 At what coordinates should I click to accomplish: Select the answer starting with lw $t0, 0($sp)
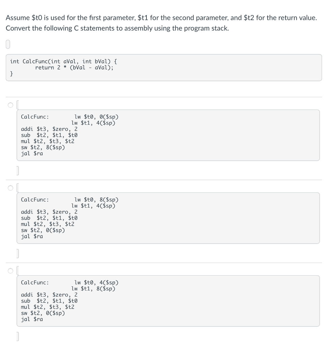10,105
